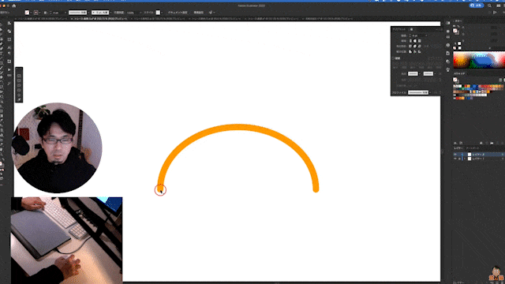Choose the round join corner icon
Screen dimensions: 505x284
pos(415,47)
